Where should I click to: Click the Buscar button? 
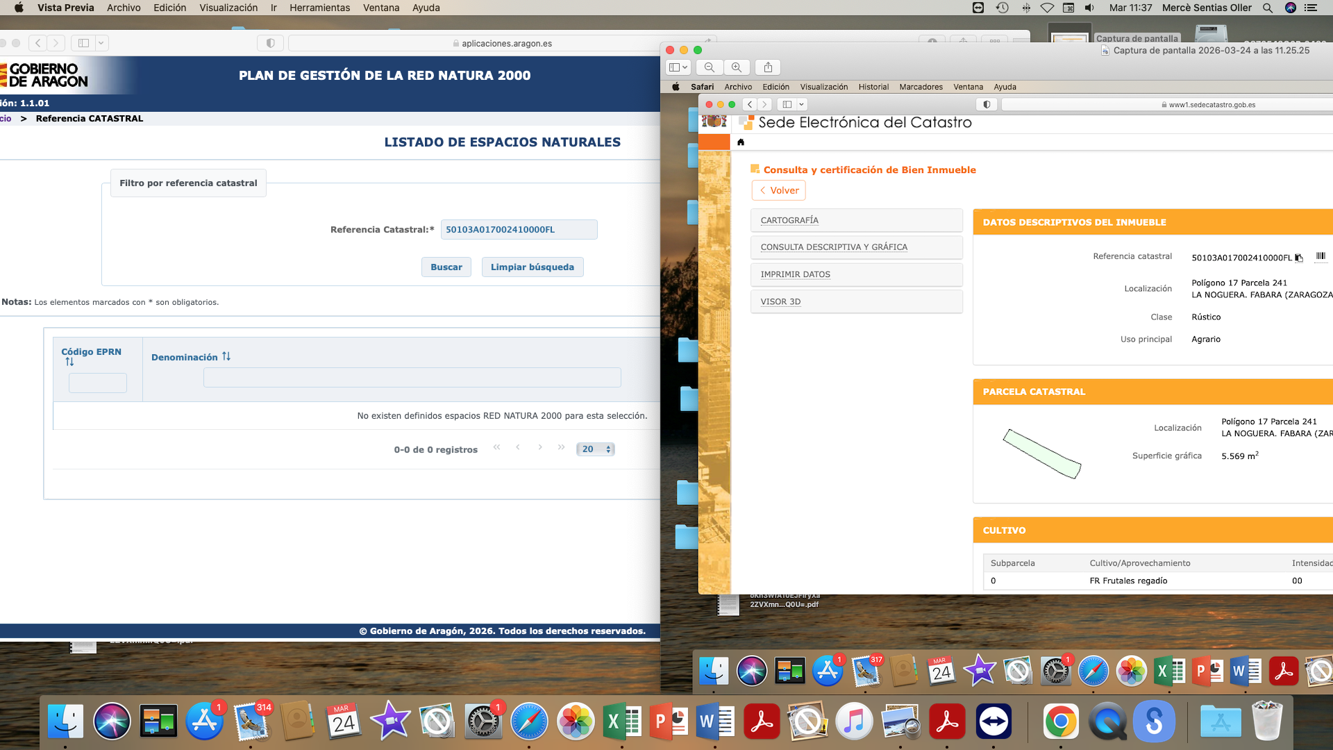(446, 267)
